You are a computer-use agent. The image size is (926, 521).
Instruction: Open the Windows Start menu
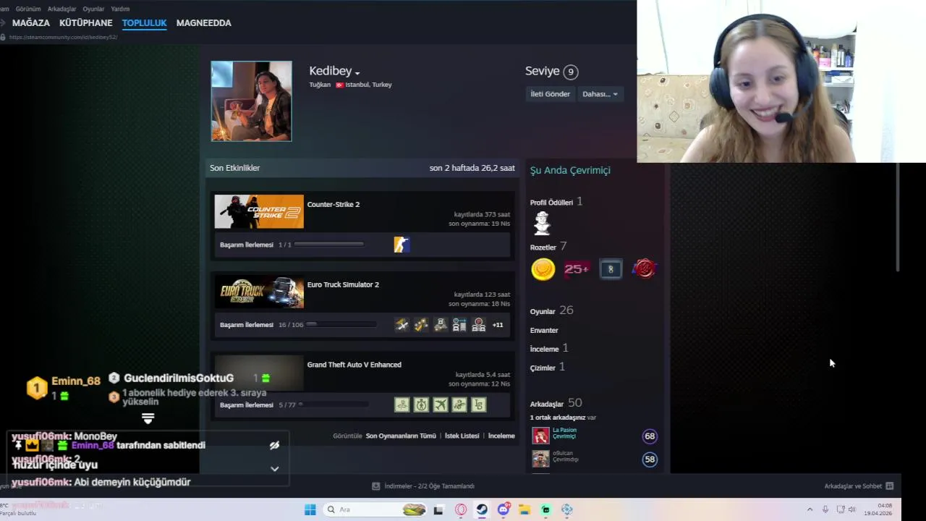click(310, 509)
